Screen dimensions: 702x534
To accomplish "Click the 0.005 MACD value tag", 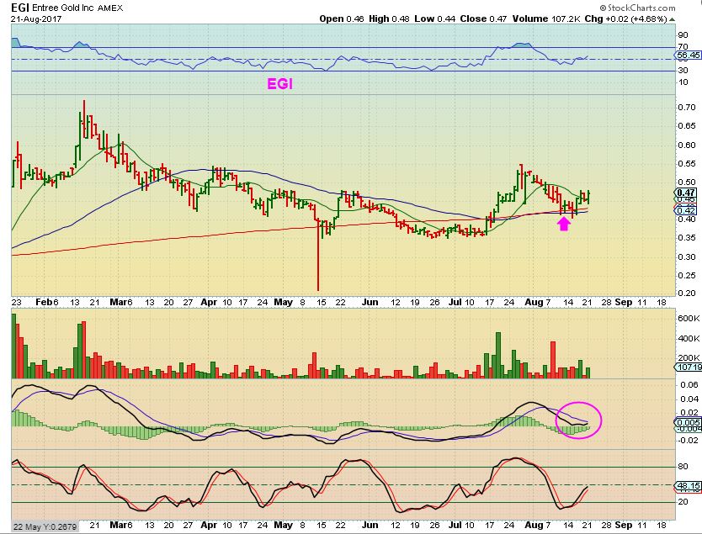I will 688,422.
